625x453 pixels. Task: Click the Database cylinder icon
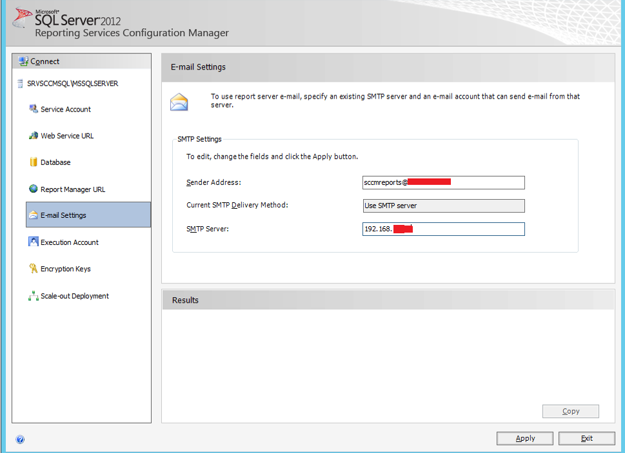tap(34, 162)
